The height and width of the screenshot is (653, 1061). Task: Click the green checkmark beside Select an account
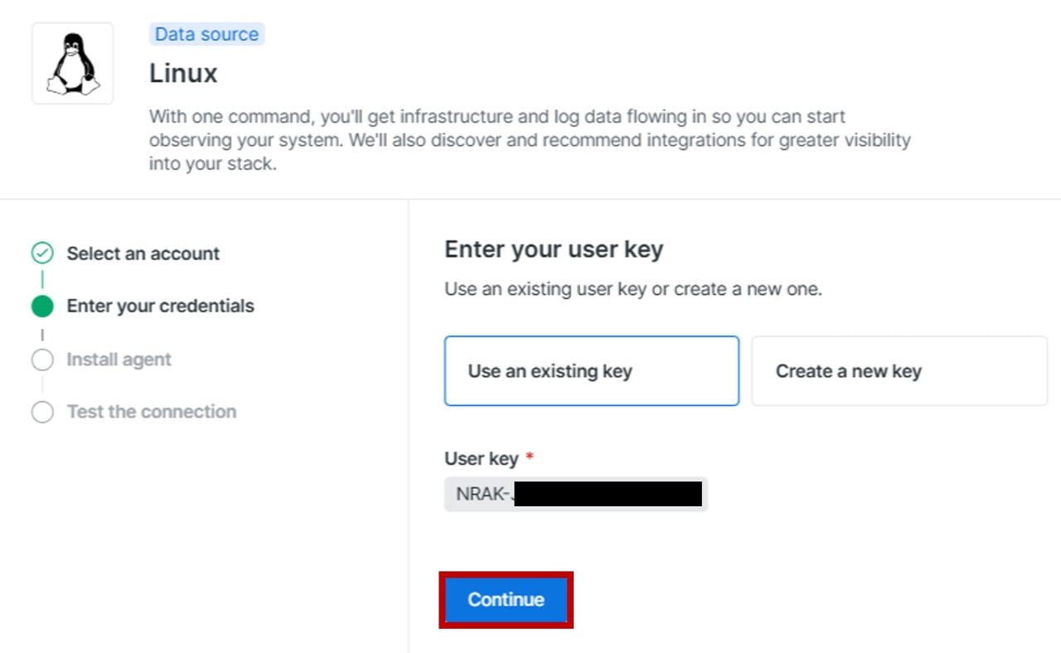pyautogui.click(x=42, y=254)
